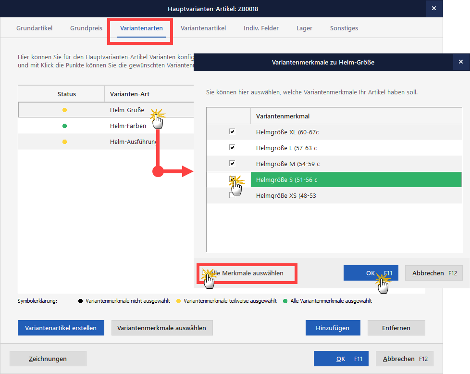This screenshot has width=470, height=374.
Task: Open the Variantenartikel tab
Action: [x=203, y=28]
